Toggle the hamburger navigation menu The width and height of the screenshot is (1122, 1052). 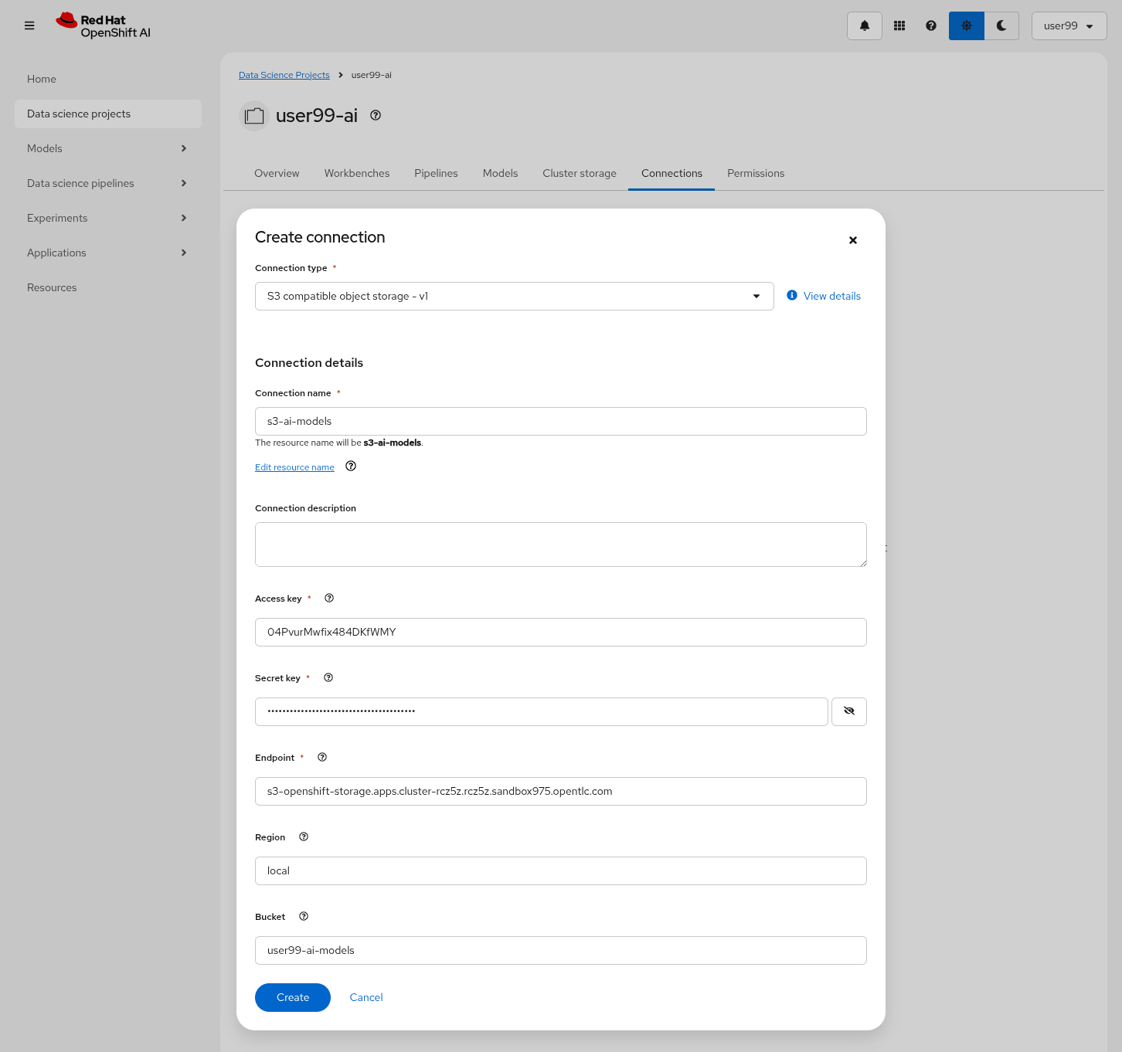click(29, 25)
